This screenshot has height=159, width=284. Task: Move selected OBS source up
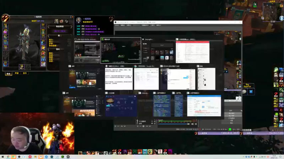[x=147, y=126]
